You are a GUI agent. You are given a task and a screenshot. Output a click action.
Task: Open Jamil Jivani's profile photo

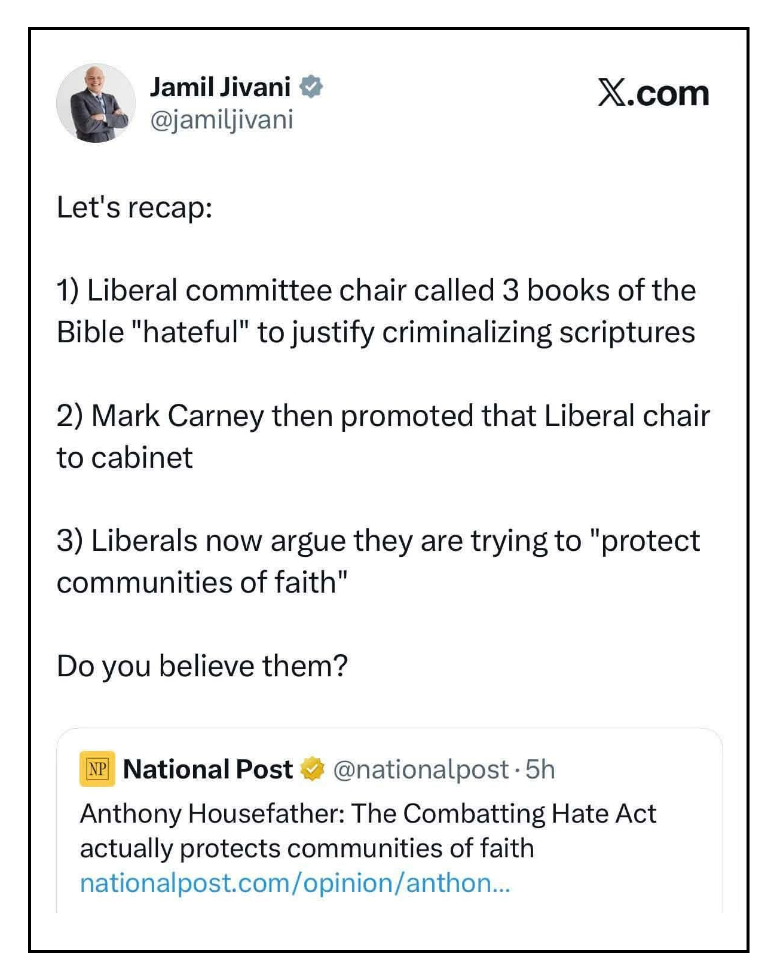(x=96, y=103)
